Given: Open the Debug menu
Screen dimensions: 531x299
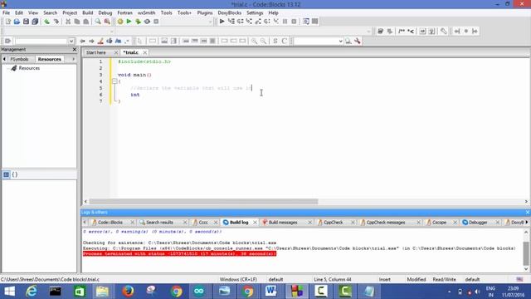Looking at the screenshot, I should [x=105, y=12].
